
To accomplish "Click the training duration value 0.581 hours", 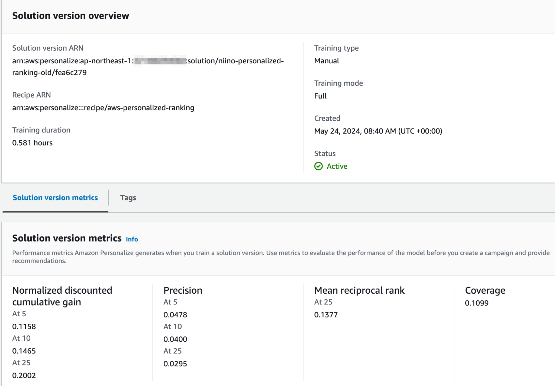I will tap(32, 143).
